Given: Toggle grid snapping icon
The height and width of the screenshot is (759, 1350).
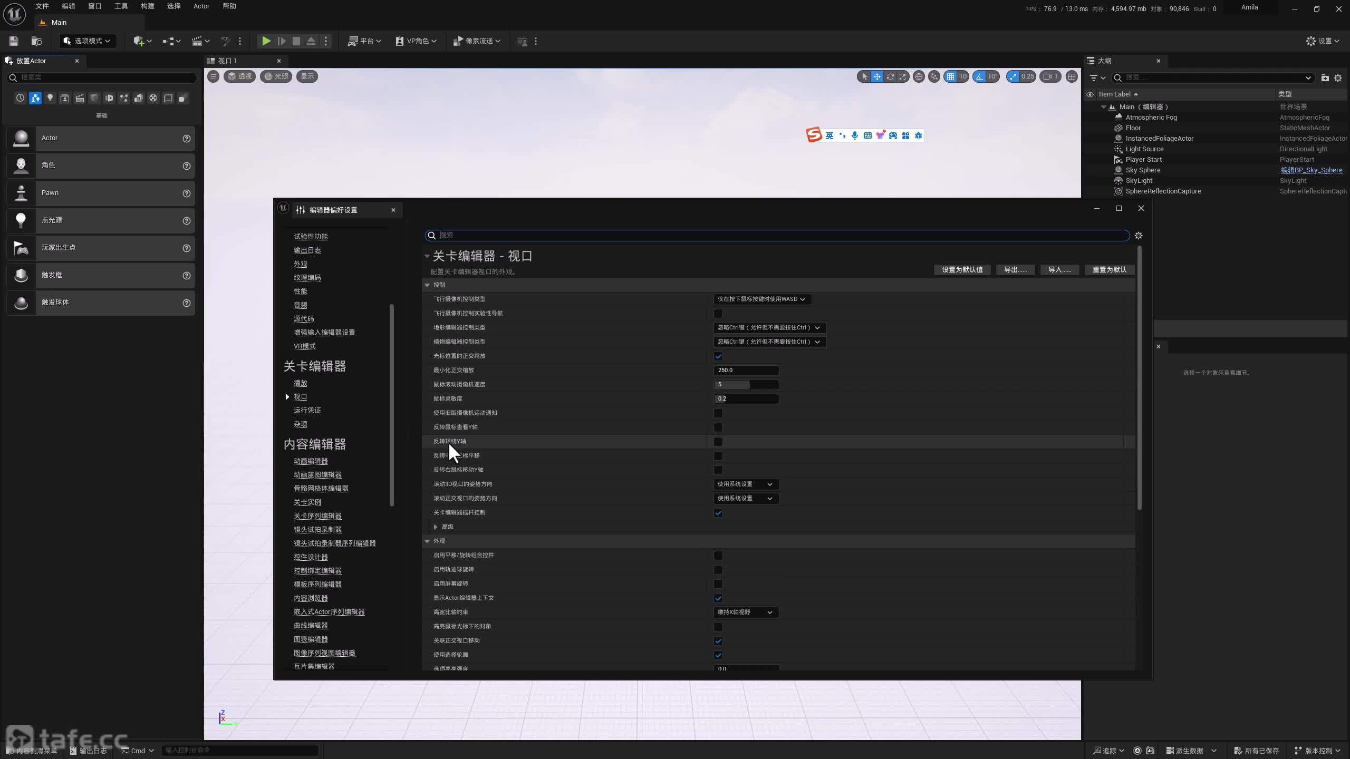Looking at the screenshot, I should point(950,77).
